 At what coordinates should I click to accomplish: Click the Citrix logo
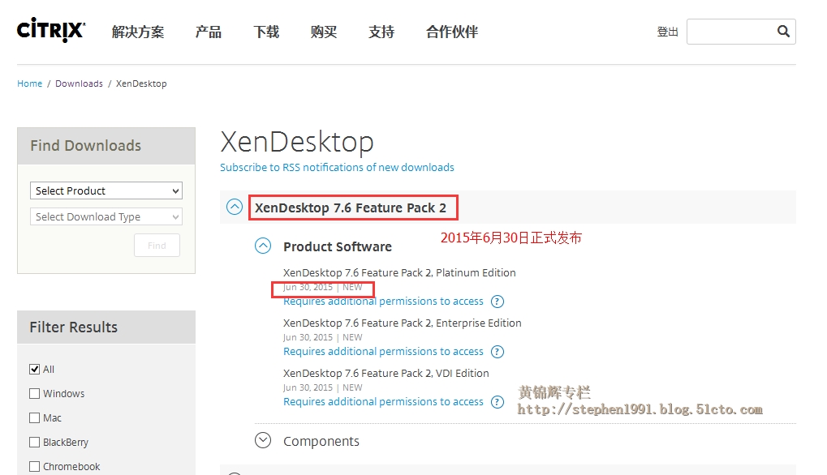(x=51, y=30)
